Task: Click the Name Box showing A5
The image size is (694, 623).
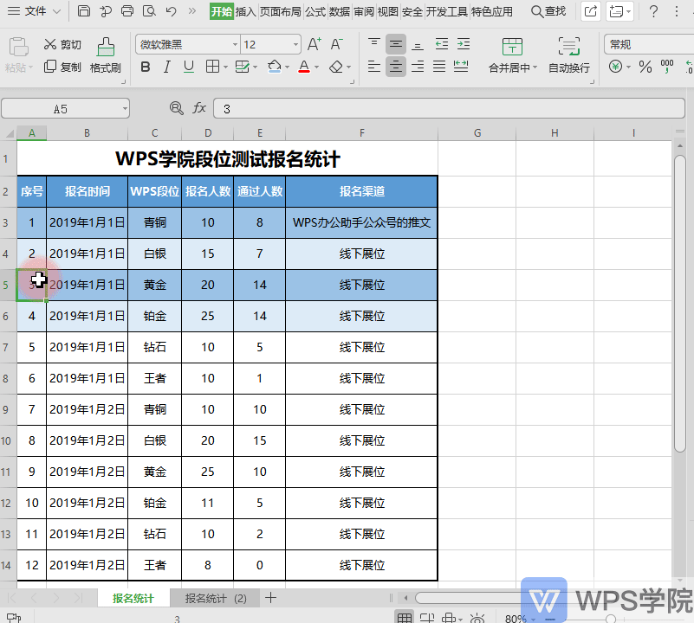Action: (x=61, y=109)
